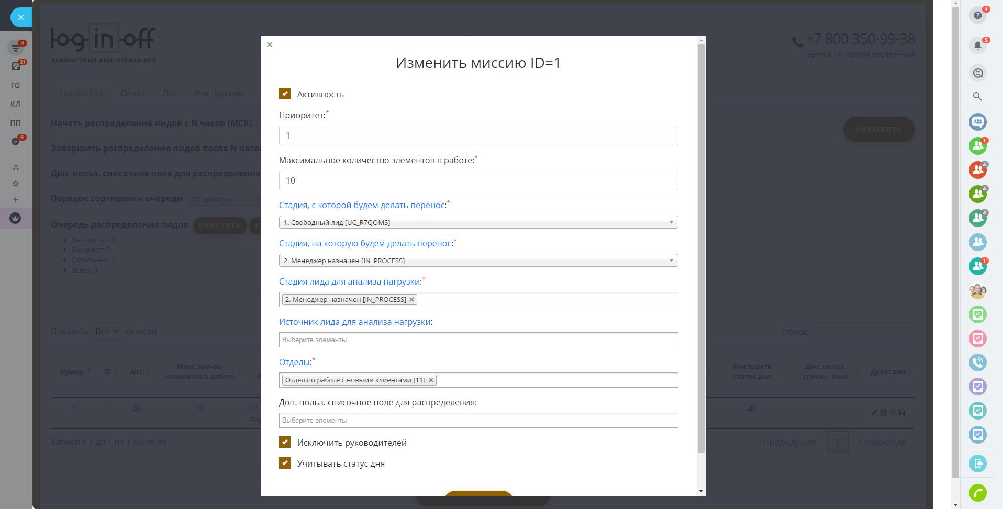
Task: Click the help question mark icon
Action: 977,15
